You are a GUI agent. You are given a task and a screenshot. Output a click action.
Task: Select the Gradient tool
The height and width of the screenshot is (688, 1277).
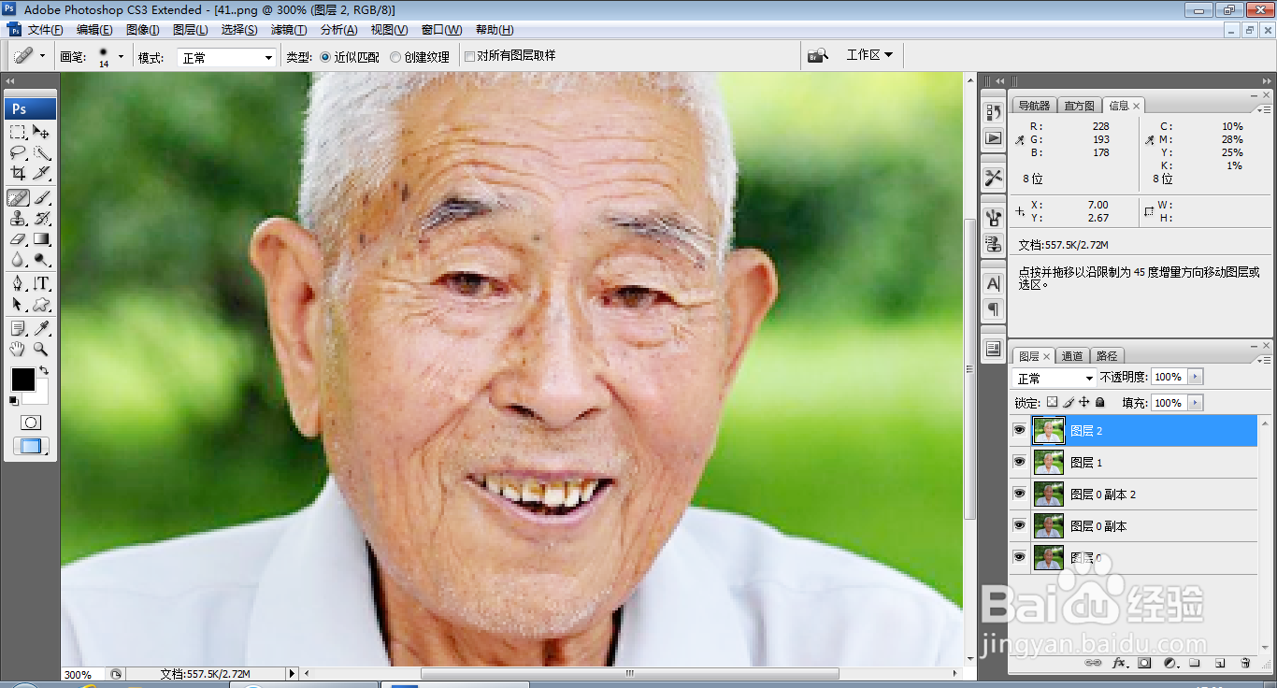(x=42, y=239)
